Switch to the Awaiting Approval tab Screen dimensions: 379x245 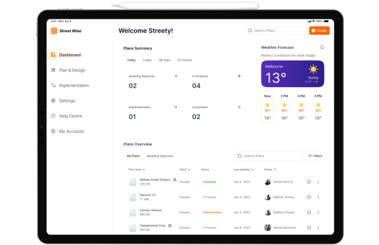(x=159, y=156)
